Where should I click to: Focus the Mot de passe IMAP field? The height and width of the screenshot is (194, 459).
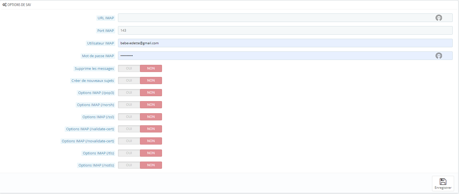coord(285,56)
